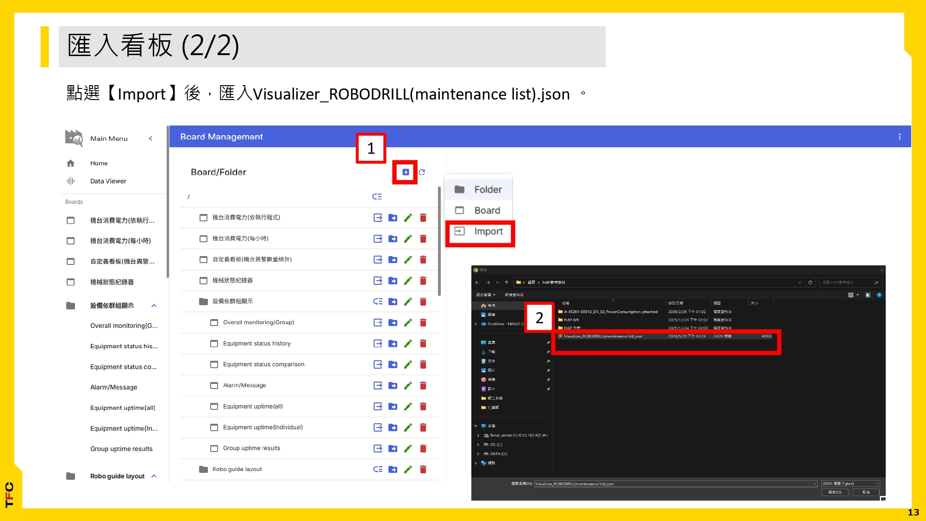Click the 開啟(O) open button

[835, 492]
